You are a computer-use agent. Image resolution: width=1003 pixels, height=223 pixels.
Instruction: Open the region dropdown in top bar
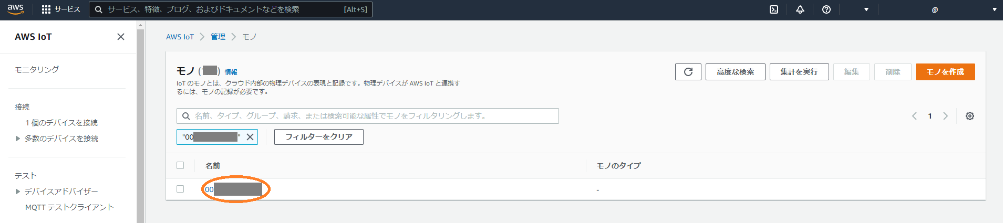(866, 9)
